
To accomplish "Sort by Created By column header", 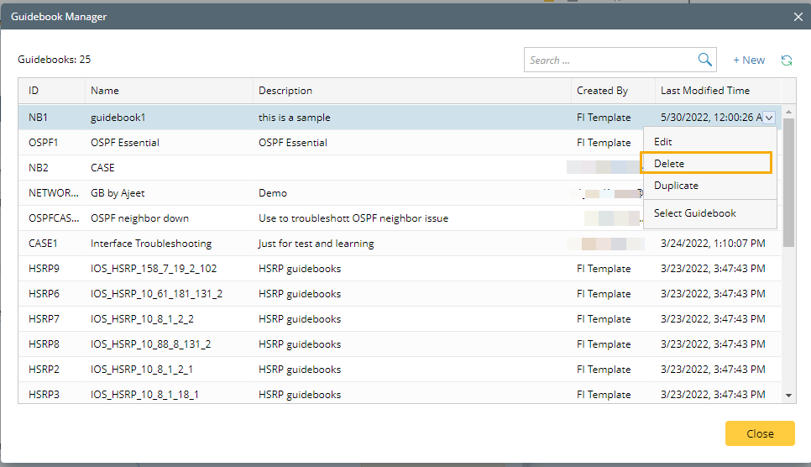I will point(602,91).
